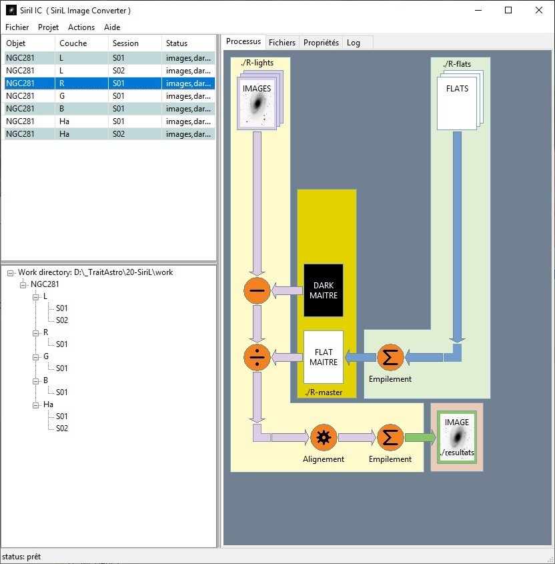The image size is (555, 564).
Task: Collapse the Ha branch in tree
Action: (35, 405)
